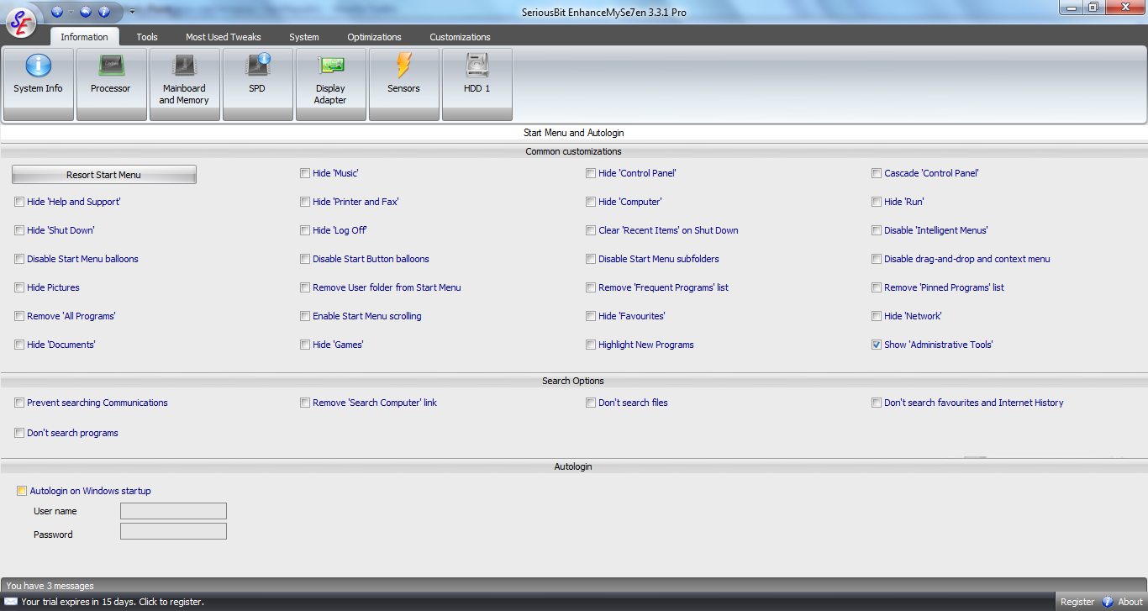Viewport: 1148px width, 611px height.
Task: Focus the Password field
Action: click(x=174, y=531)
